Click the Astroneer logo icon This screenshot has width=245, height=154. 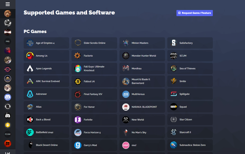[30, 94]
